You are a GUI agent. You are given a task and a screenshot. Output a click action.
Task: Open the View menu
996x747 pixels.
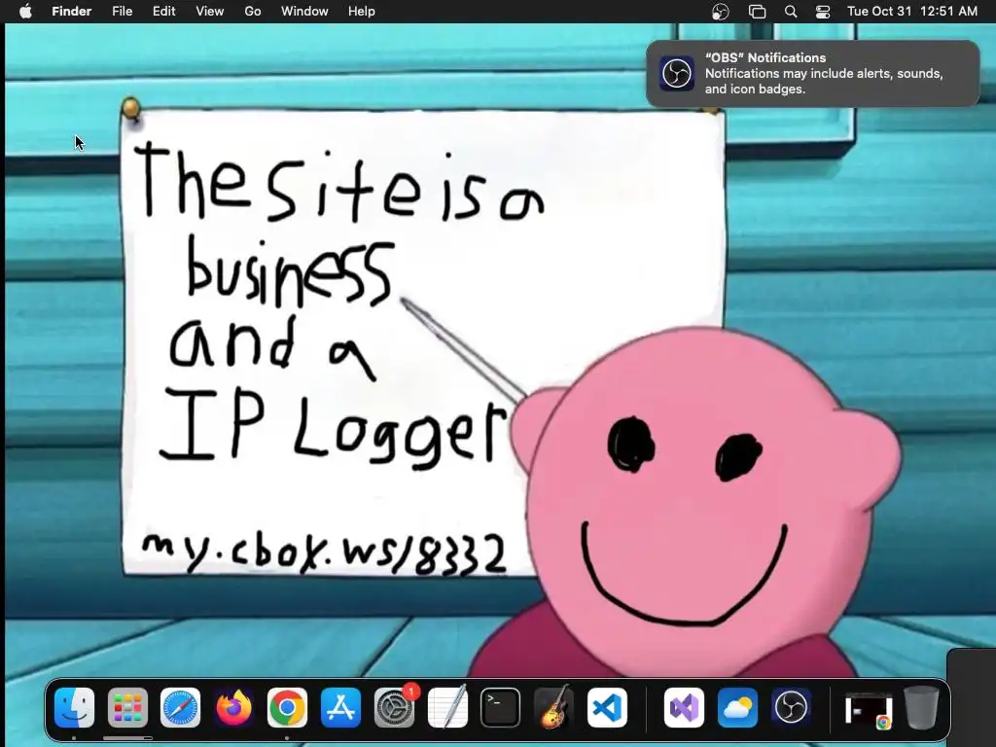pos(210,12)
